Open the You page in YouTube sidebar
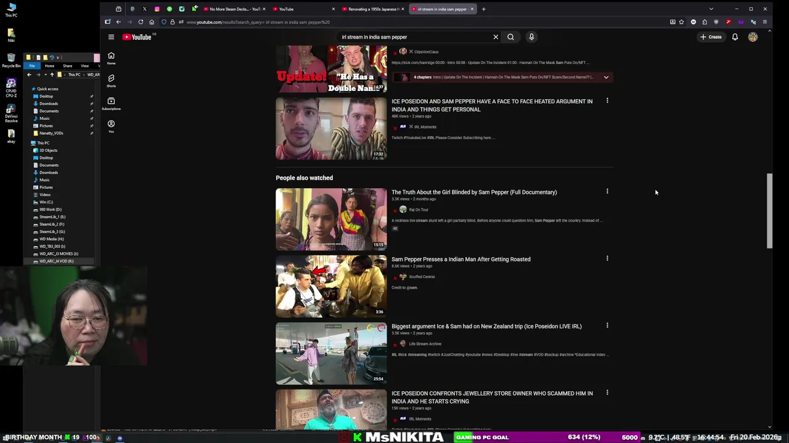789x443 pixels. [x=111, y=126]
